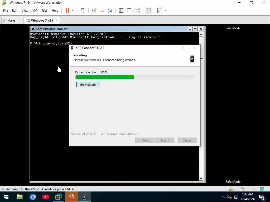
Task: Open YouTube app from taskbar
Action: click(x=45, y=197)
